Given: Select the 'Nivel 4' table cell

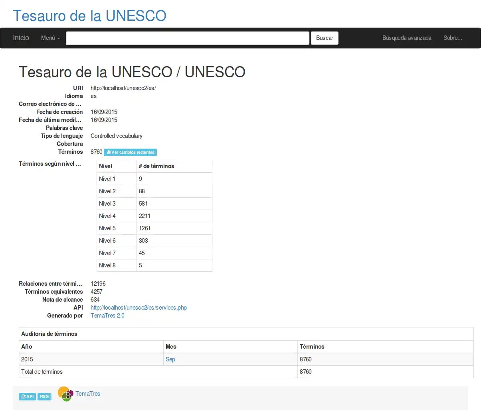Looking at the screenshot, I should 117,216.
